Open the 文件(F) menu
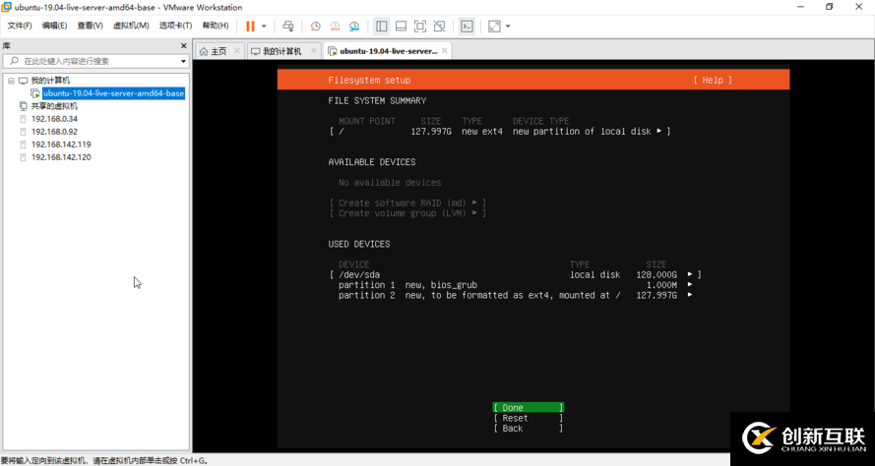This screenshot has width=875, height=466. point(20,26)
